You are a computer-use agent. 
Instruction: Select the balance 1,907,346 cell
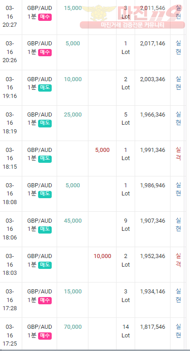(153, 221)
